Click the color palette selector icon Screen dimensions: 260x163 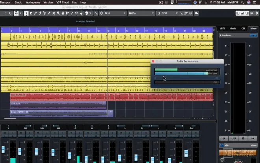pyautogui.click(x=87, y=13)
